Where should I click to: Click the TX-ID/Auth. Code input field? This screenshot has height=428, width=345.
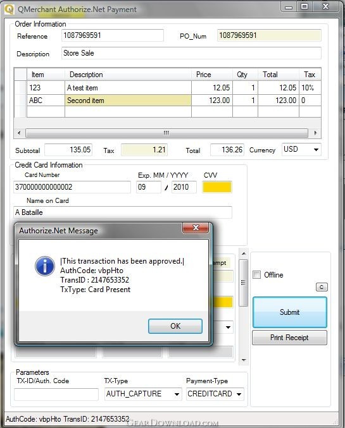pos(56,394)
